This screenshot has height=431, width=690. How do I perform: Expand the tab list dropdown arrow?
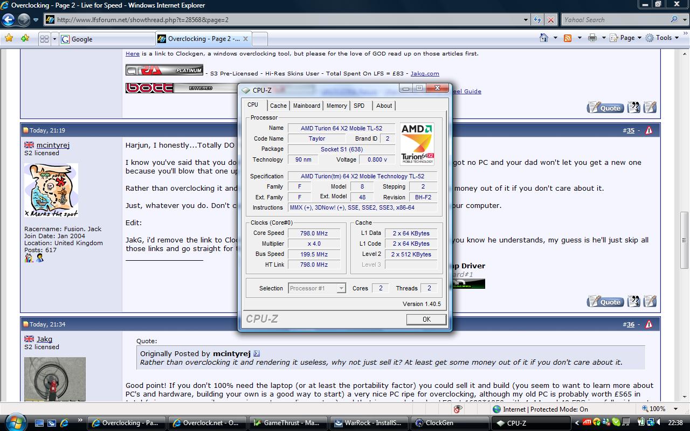point(54,39)
